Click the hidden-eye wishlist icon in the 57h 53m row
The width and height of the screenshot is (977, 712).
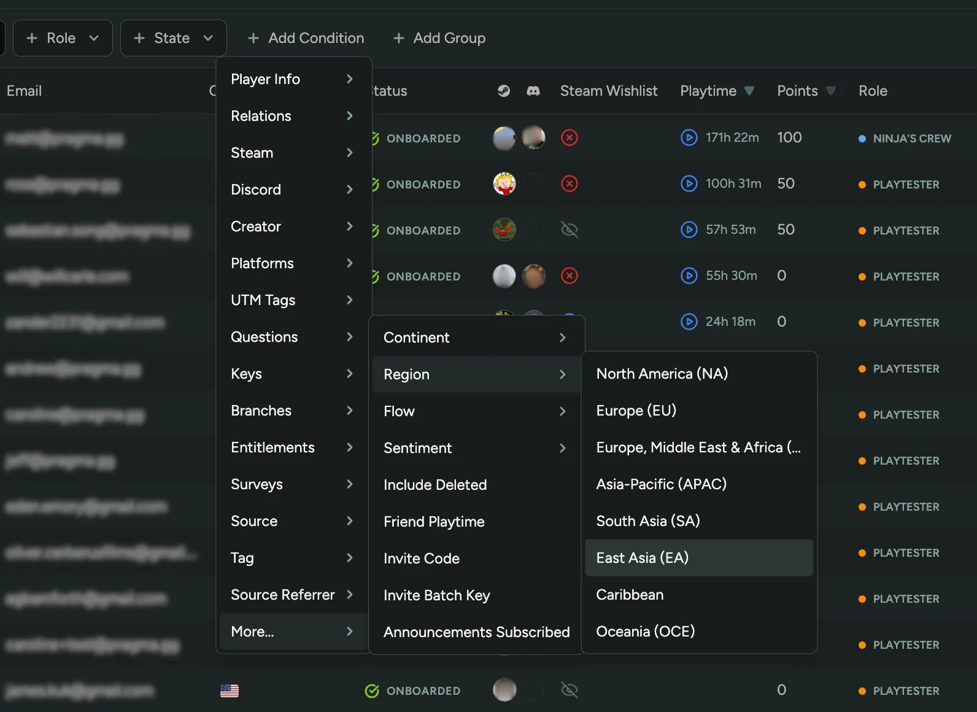[x=570, y=230]
